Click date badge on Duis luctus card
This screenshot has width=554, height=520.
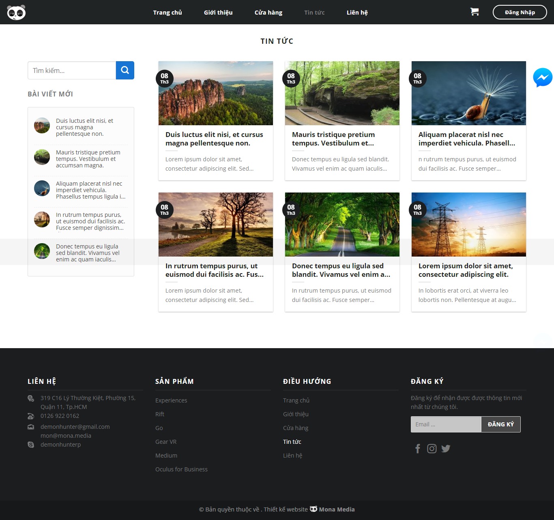coord(165,78)
